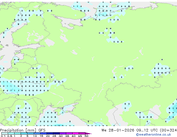177x137 pixels.
Task: Click the "Precipitation [mm]" title text
Action: pos(18,130)
